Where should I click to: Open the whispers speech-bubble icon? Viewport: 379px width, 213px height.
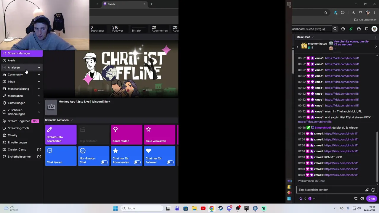coord(367,29)
